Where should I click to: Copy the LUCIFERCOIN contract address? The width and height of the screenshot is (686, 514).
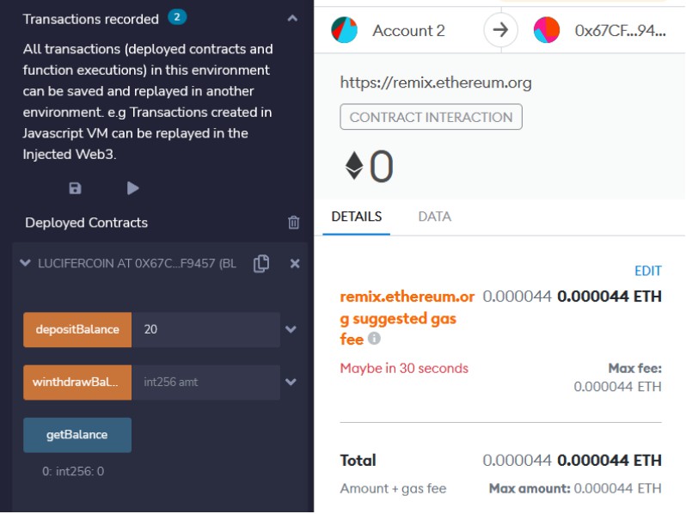point(261,263)
